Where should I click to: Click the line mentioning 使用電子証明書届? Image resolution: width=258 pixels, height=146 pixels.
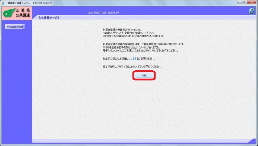coord(134,36)
